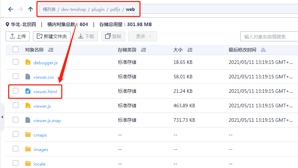298x168 pixels.
Task: Collapse the left sidebar with arrow handle
Action: coord(2,117)
